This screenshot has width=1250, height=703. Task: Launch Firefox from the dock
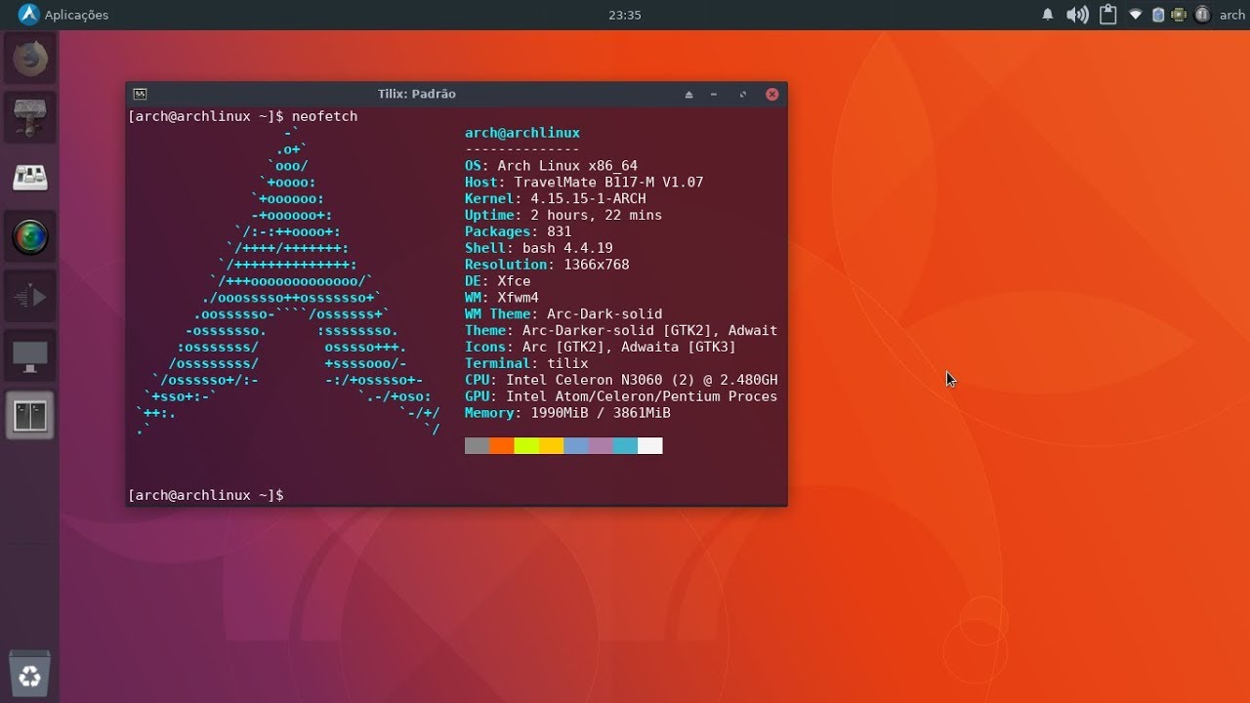click(x=30, y=60)
